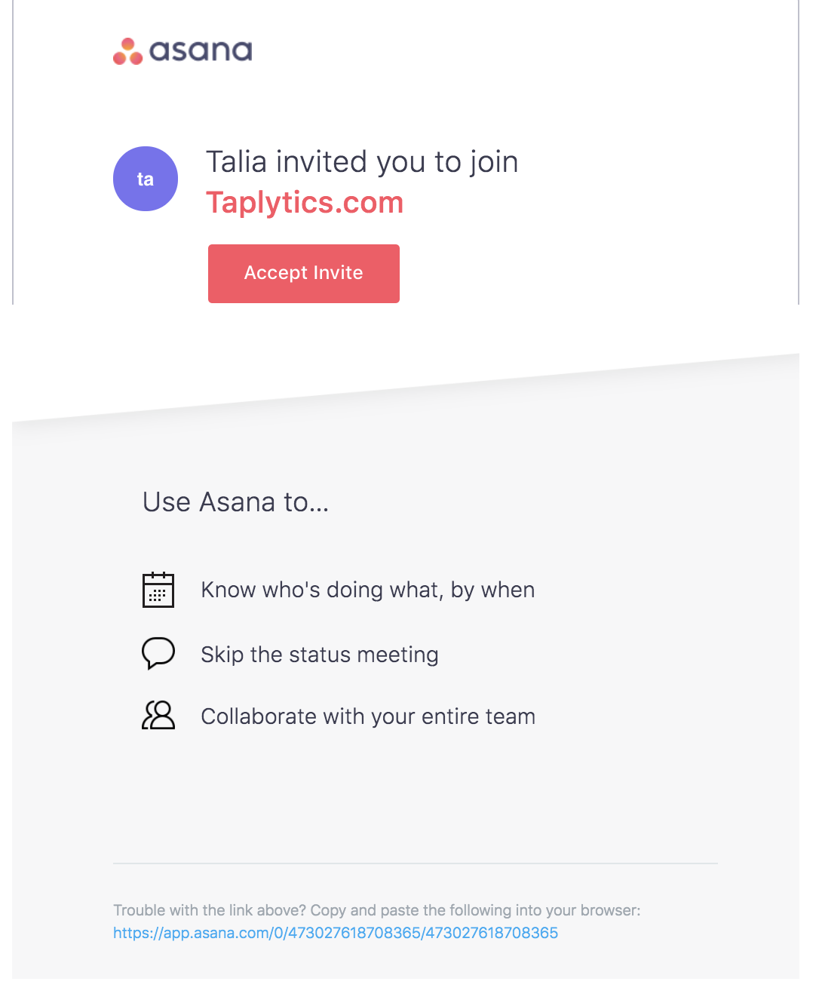819x1006 pixels.
Task: Click the right vertical border of email card
Action: pyautogui.click(x=799, y=152)
